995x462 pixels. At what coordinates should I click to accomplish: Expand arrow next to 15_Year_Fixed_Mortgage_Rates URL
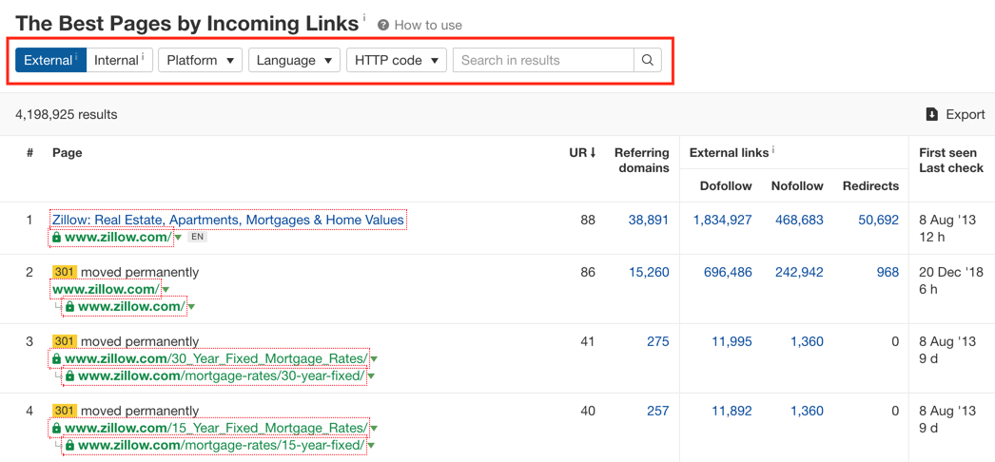coord(374,429)
